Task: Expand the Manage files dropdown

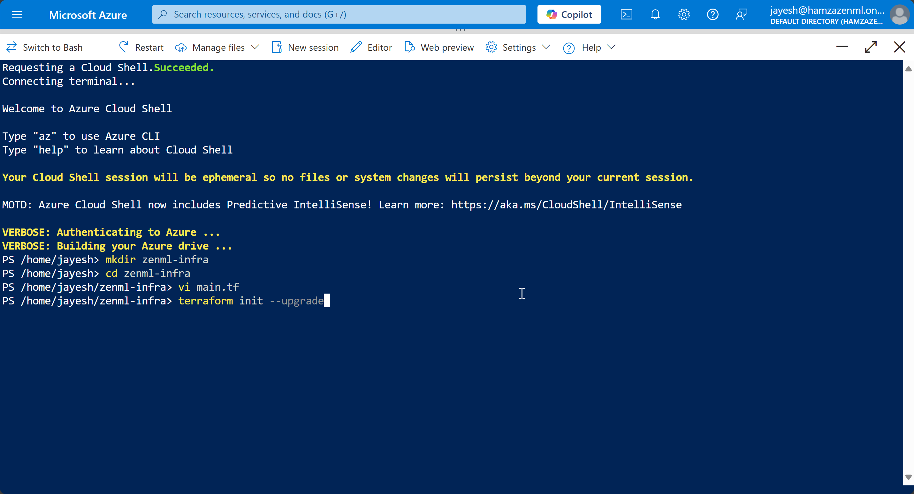Action: [255, 47]
